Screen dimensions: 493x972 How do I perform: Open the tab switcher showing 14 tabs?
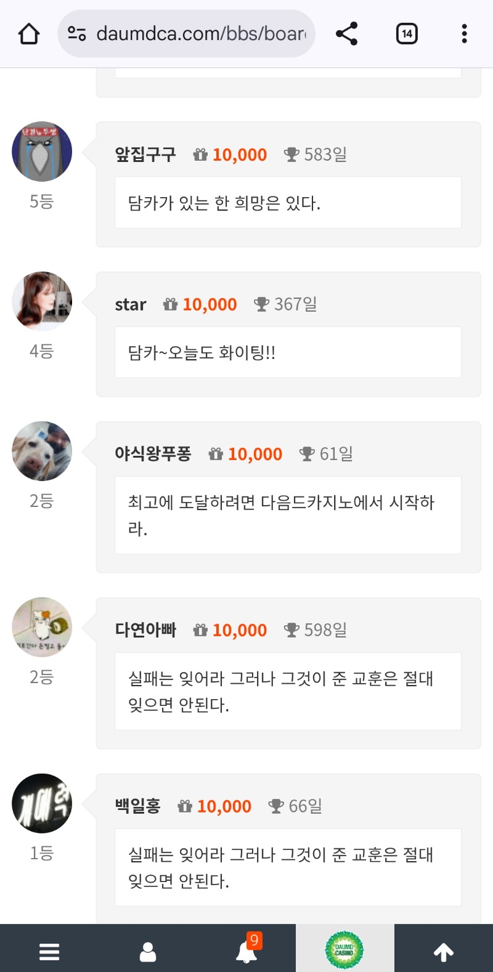coord(407,34)
